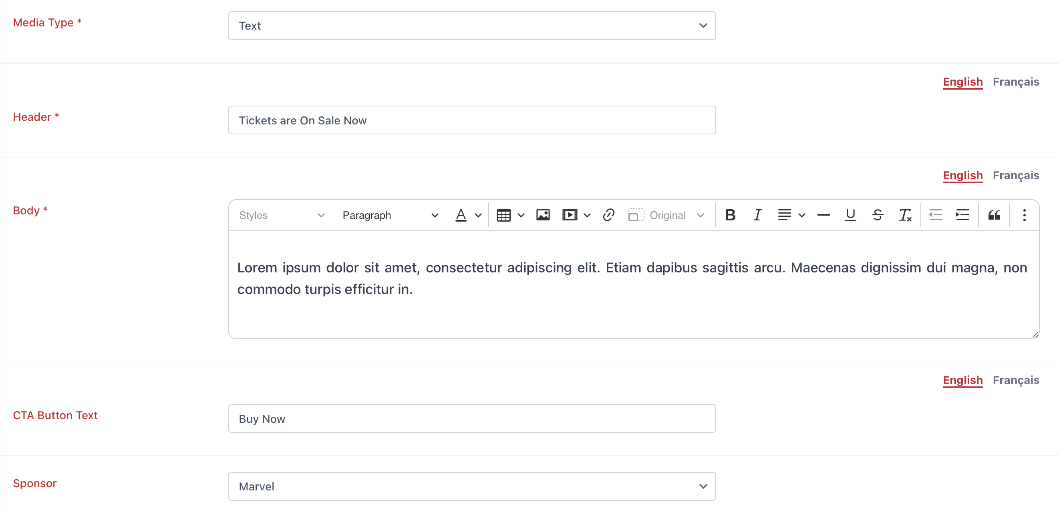Click the Header input with Tickets text
The width and height of the screenshot is (1059, 516).
[472, 120]
